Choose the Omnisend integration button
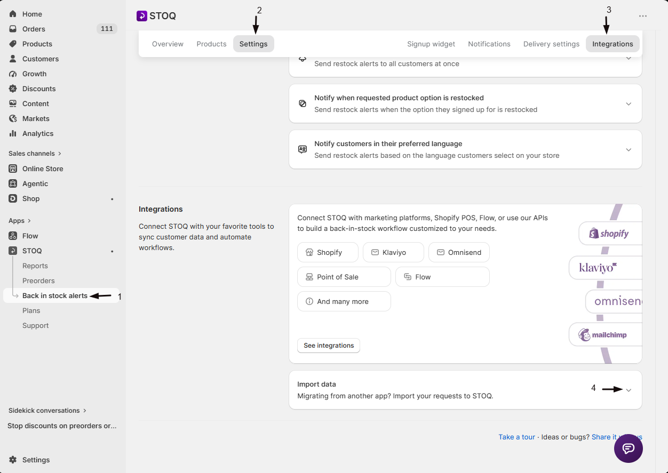This screenshot has width=668, height=473. pos(459,252)
